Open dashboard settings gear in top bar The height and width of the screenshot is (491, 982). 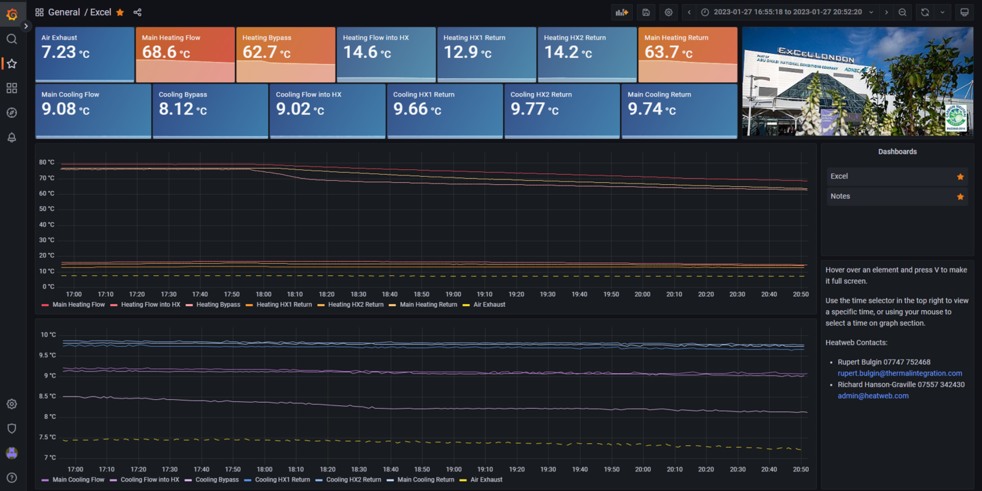[669, 12]
